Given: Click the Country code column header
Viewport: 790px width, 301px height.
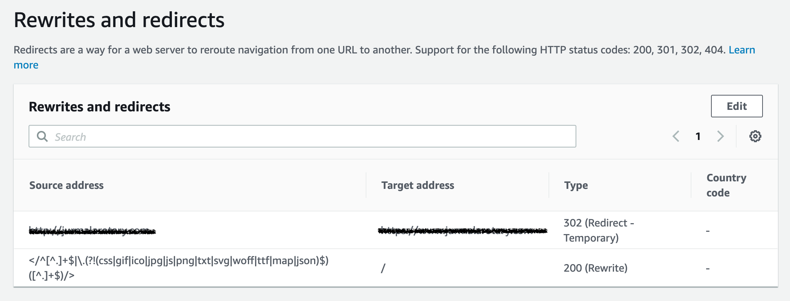Looking at the screenshot, I should coord(726,185).
